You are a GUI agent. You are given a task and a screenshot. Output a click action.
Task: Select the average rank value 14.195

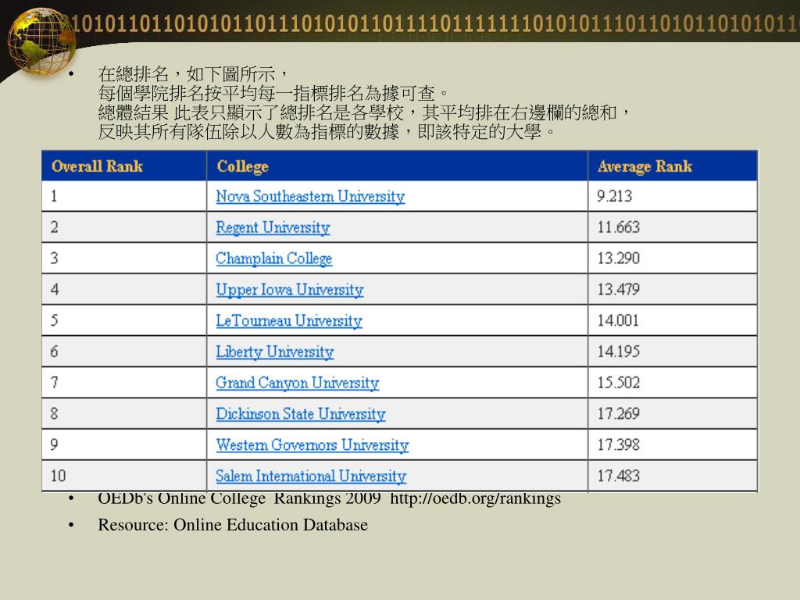tap(619, 352)
